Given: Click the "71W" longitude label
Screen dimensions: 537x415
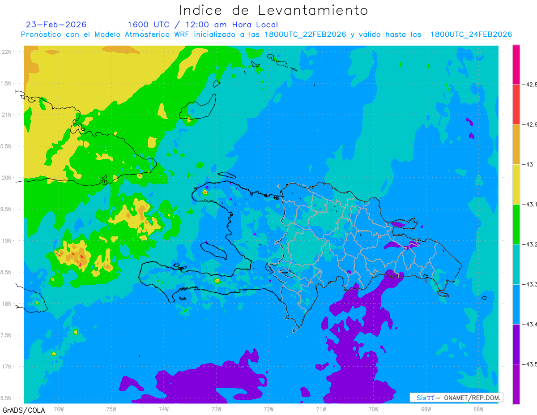Looking at the screenshot, I should pyautogui.click(x=321, y=409).
